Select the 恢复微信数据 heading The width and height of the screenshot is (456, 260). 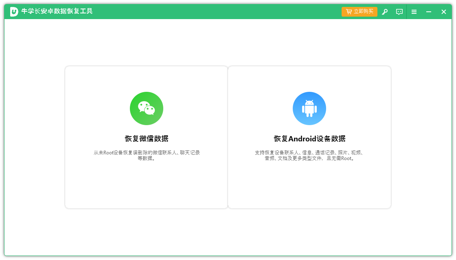point(147,139)
